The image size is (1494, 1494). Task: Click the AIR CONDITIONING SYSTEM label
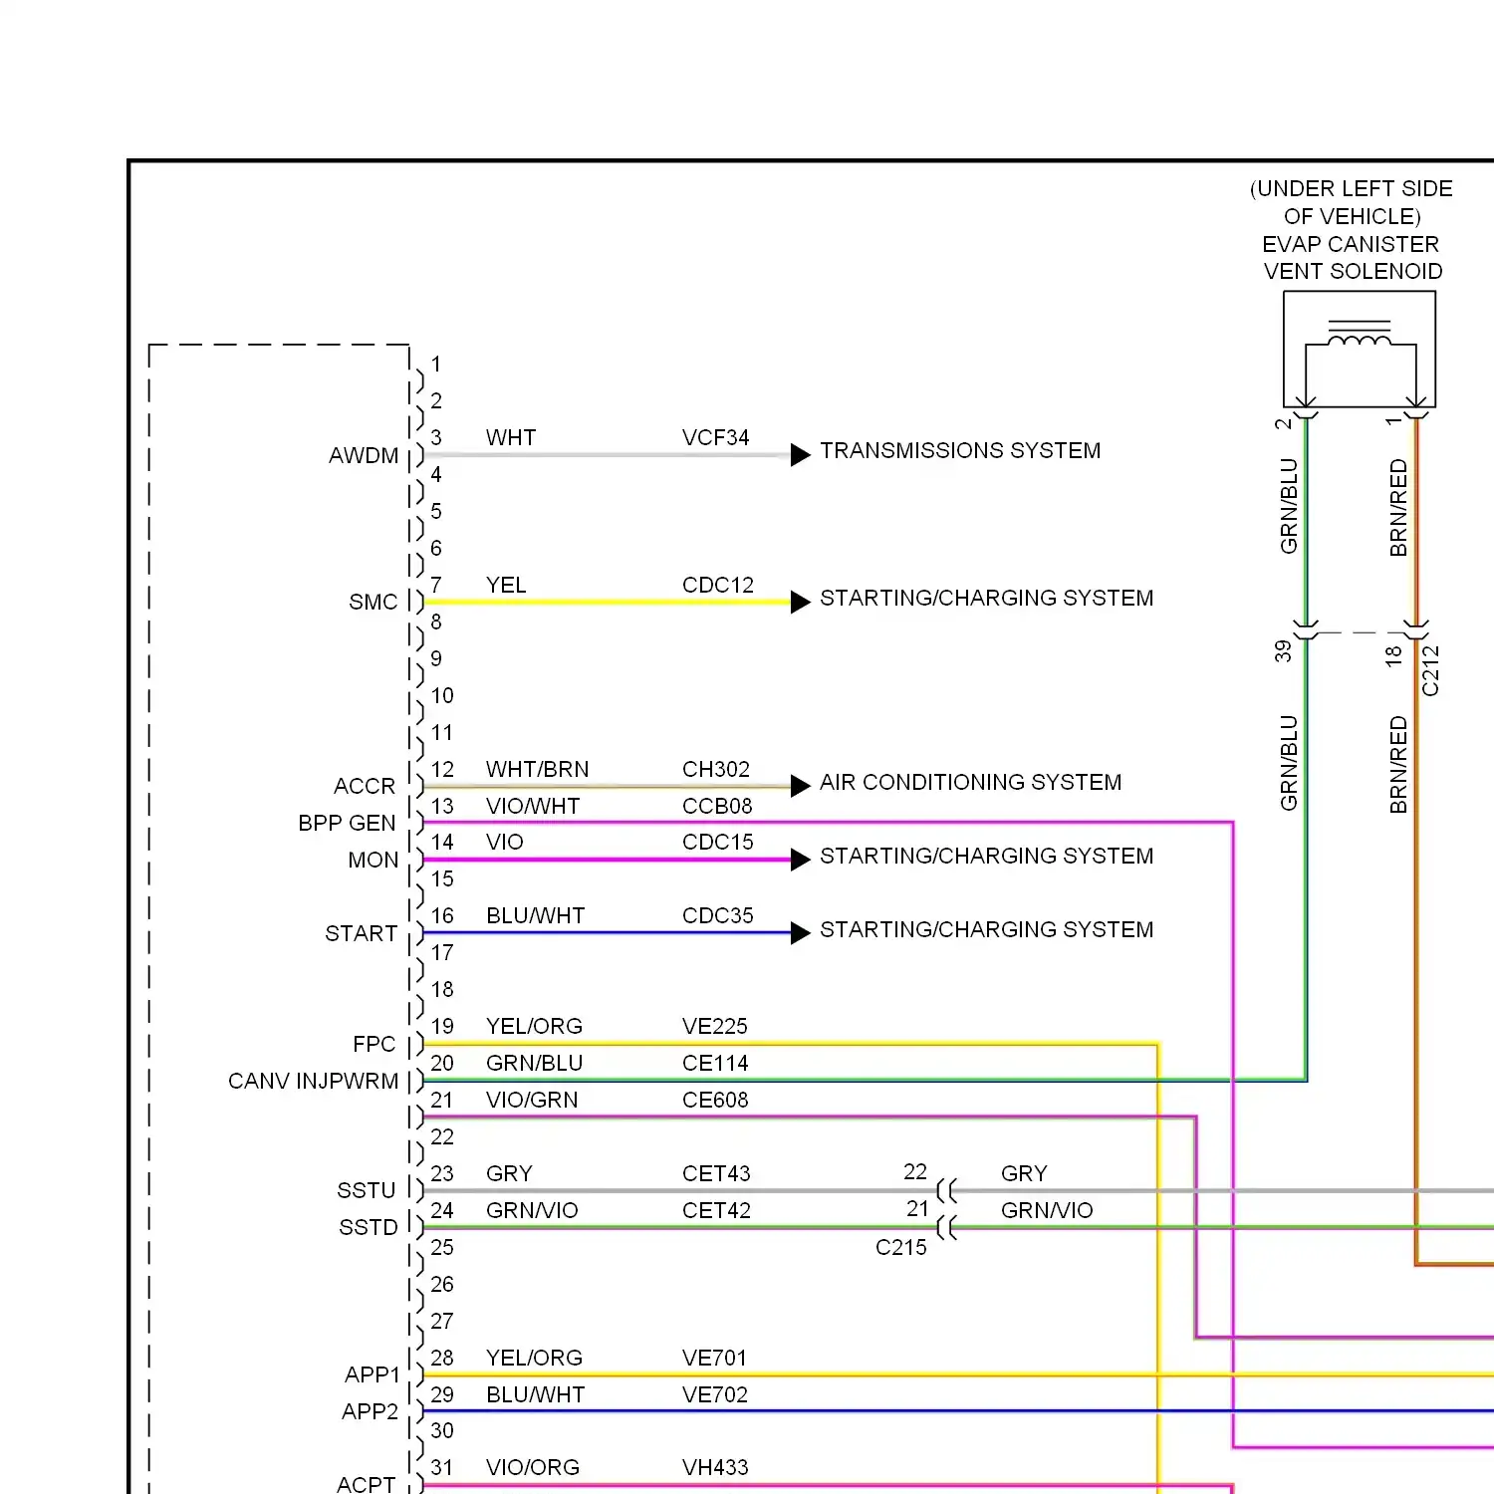(x=971, y=783)
